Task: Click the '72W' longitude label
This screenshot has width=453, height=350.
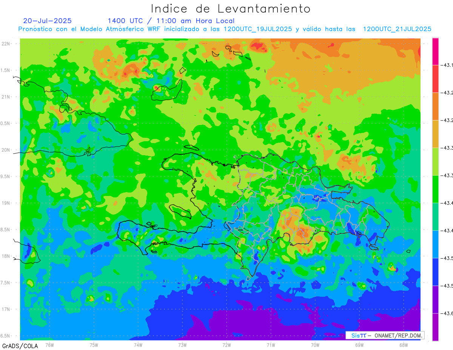Action: click(x=226, y=345)
